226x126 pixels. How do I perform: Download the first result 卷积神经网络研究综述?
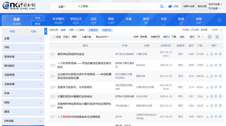point(207,54)
